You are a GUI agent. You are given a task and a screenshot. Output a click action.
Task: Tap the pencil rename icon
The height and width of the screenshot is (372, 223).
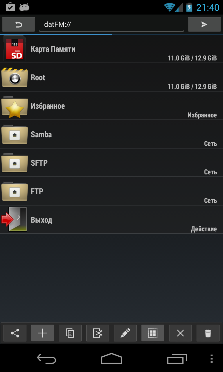coord(125,333)
